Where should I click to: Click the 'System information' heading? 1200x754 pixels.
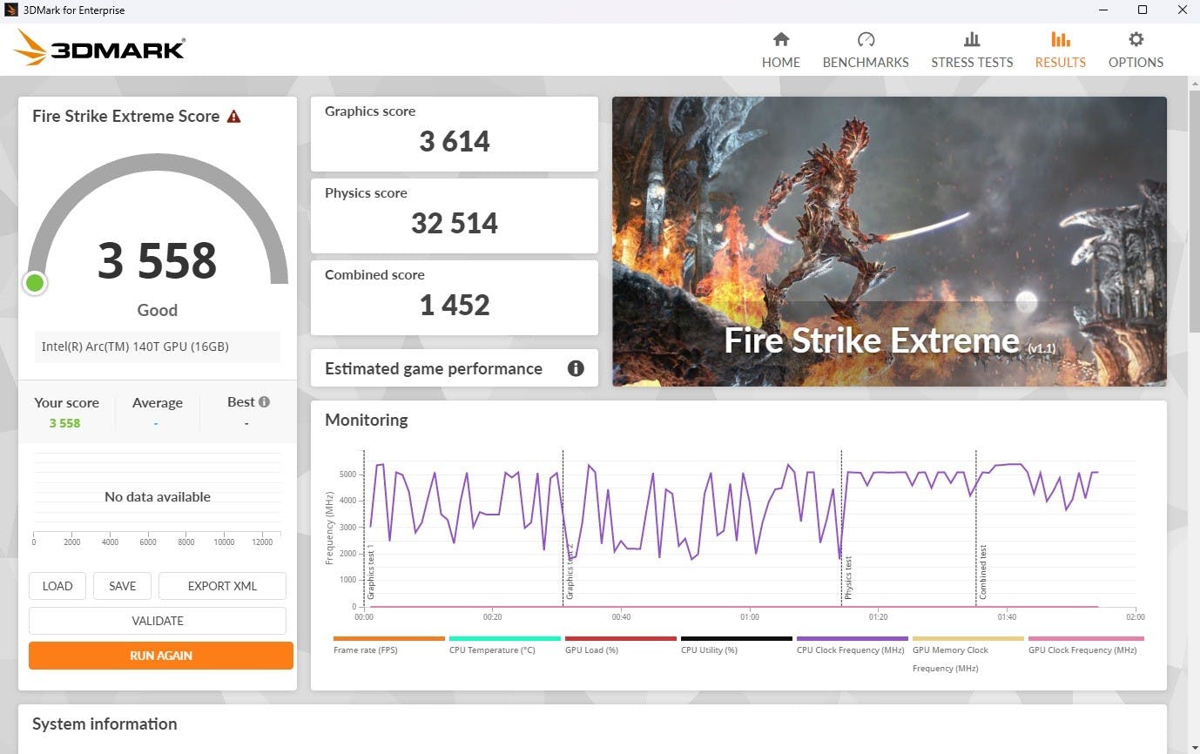104,724
